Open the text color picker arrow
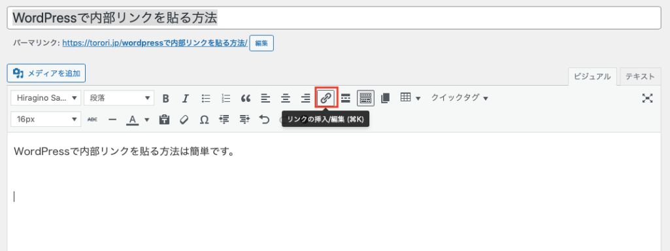 pyautogui.click(x=147, y=120)
